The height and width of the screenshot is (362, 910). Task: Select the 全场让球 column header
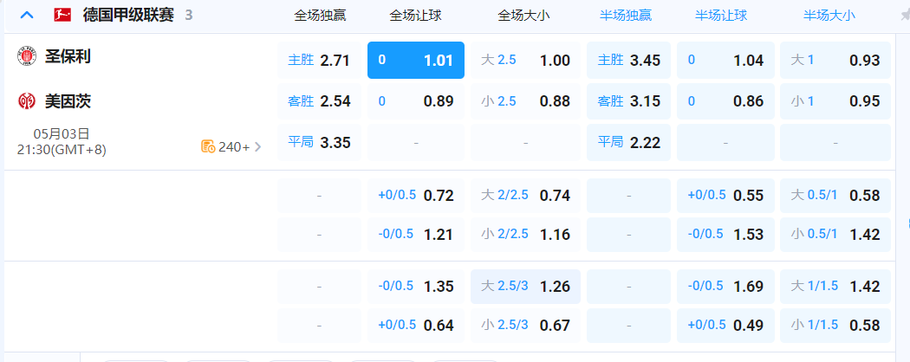pyautogui.click(x=415, y=16)
